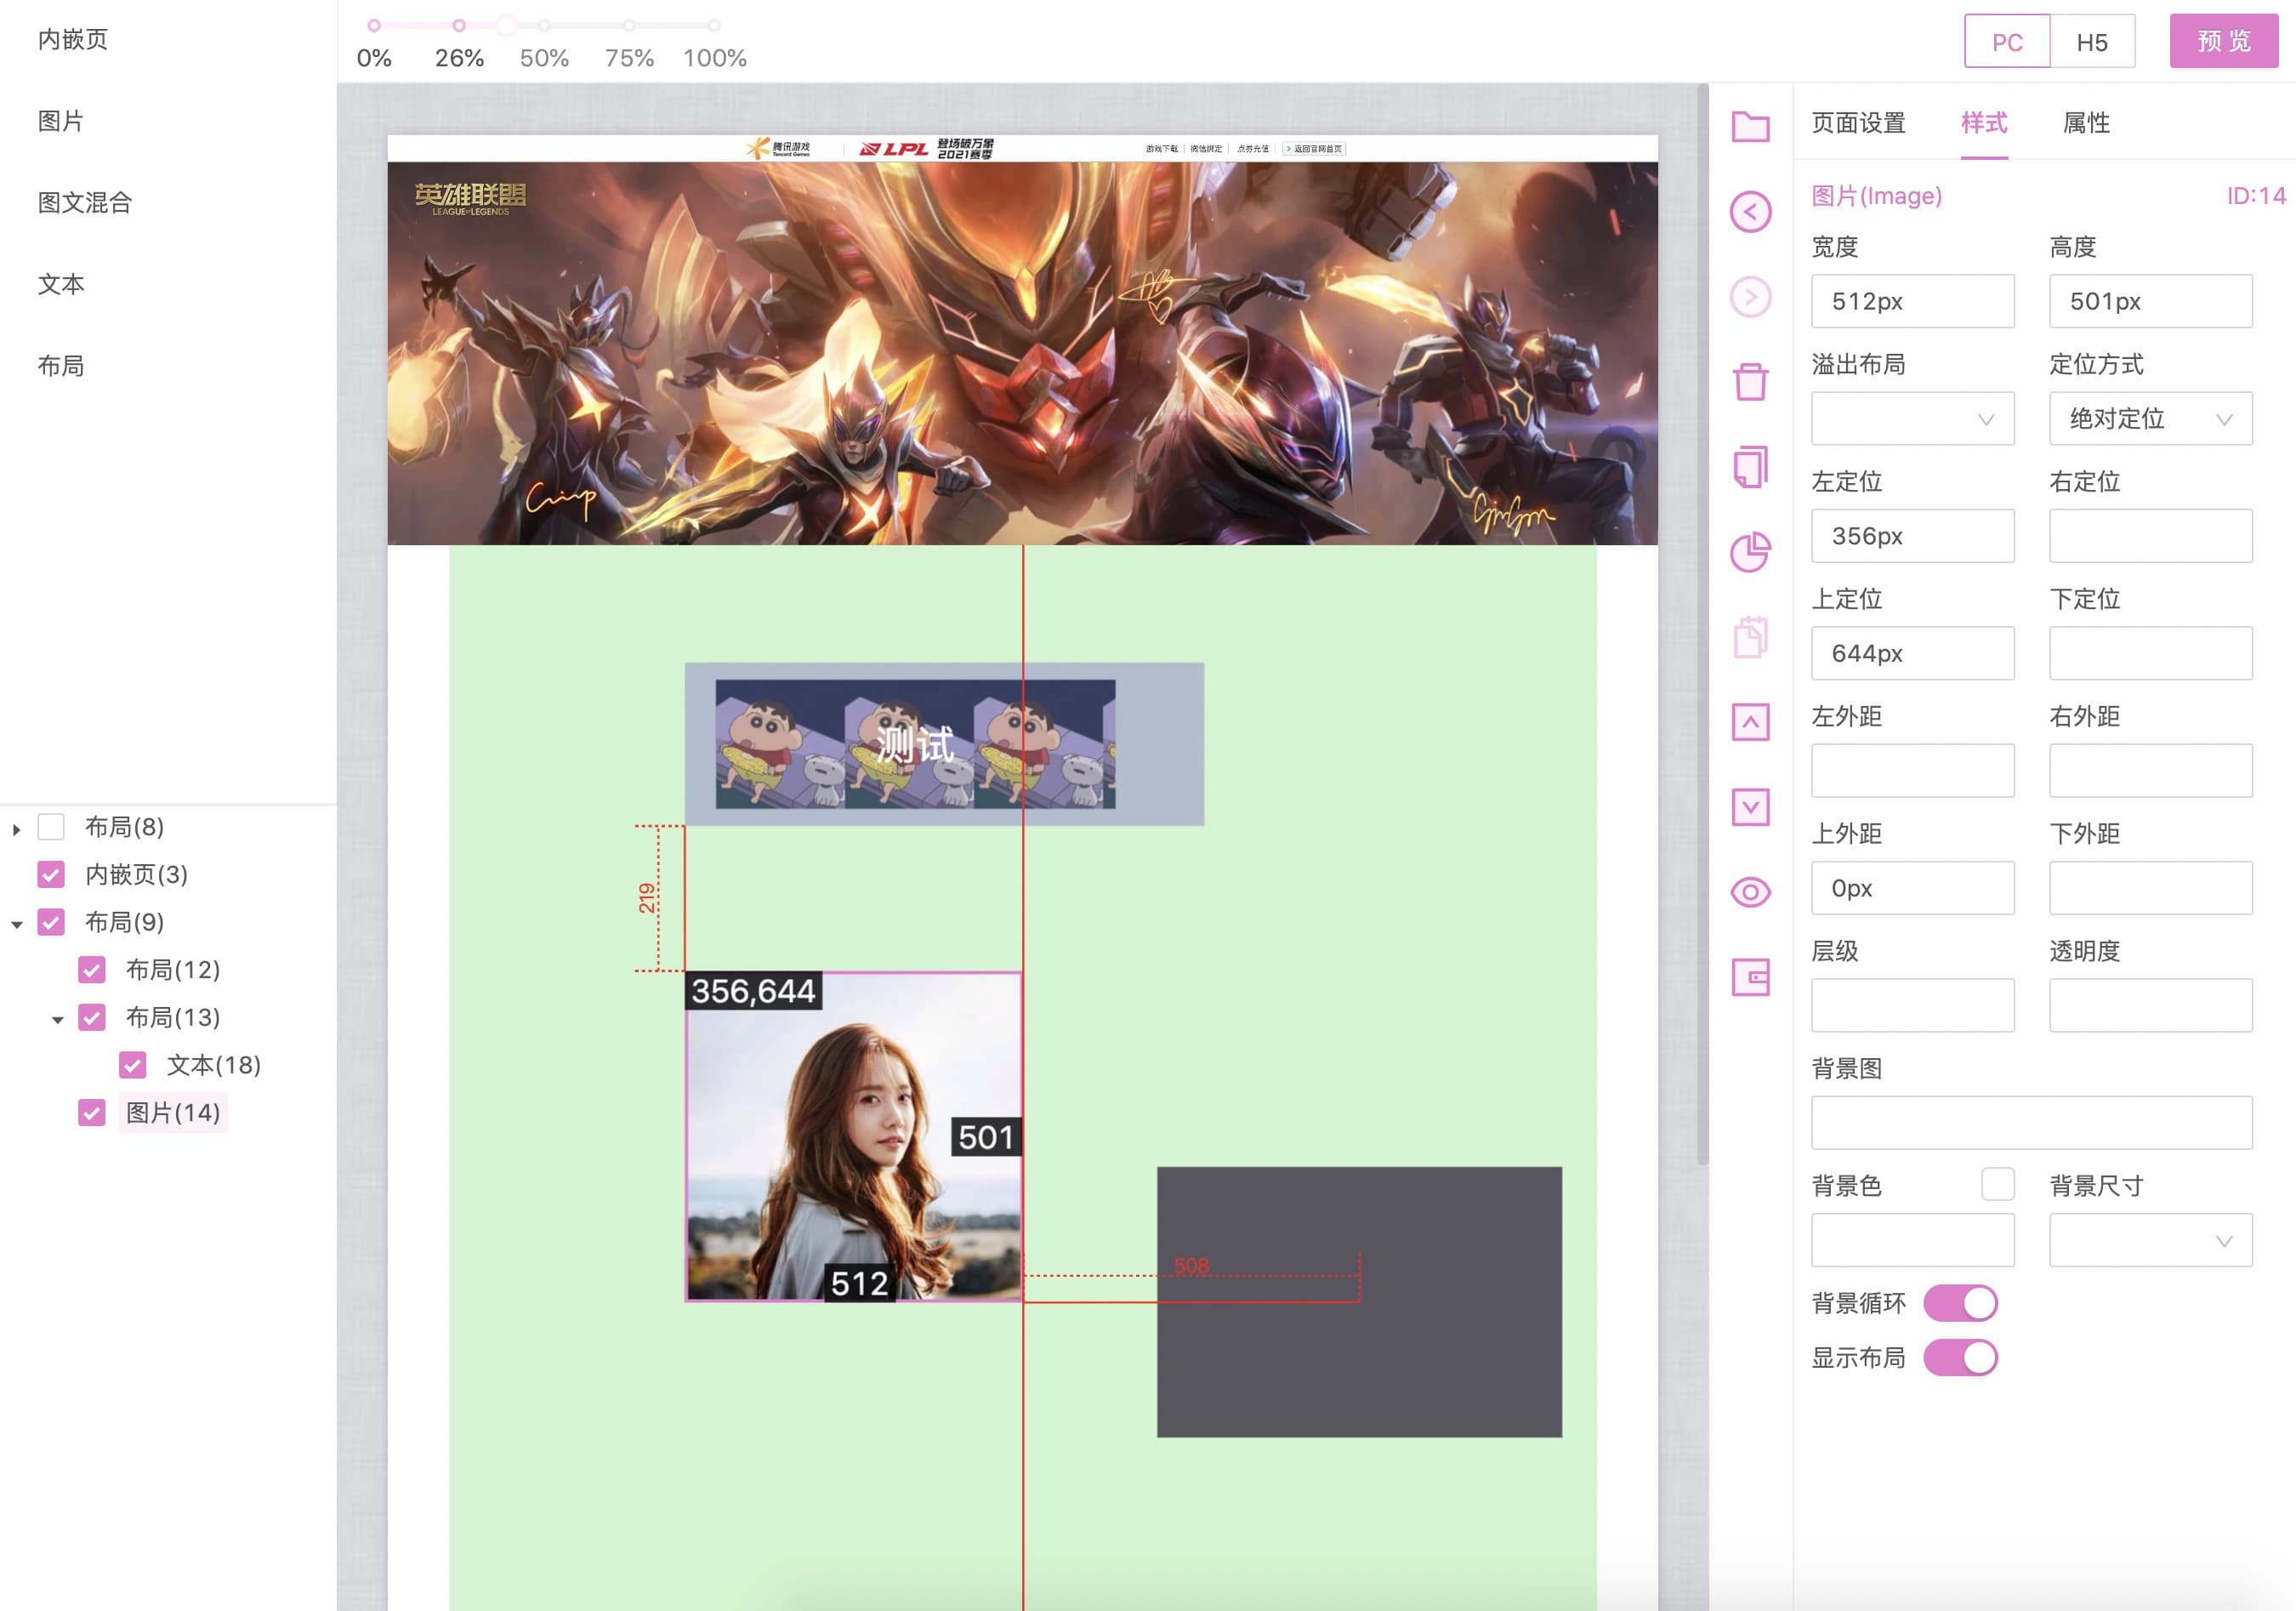Click the eye visibility icon

coord(1750,892)
